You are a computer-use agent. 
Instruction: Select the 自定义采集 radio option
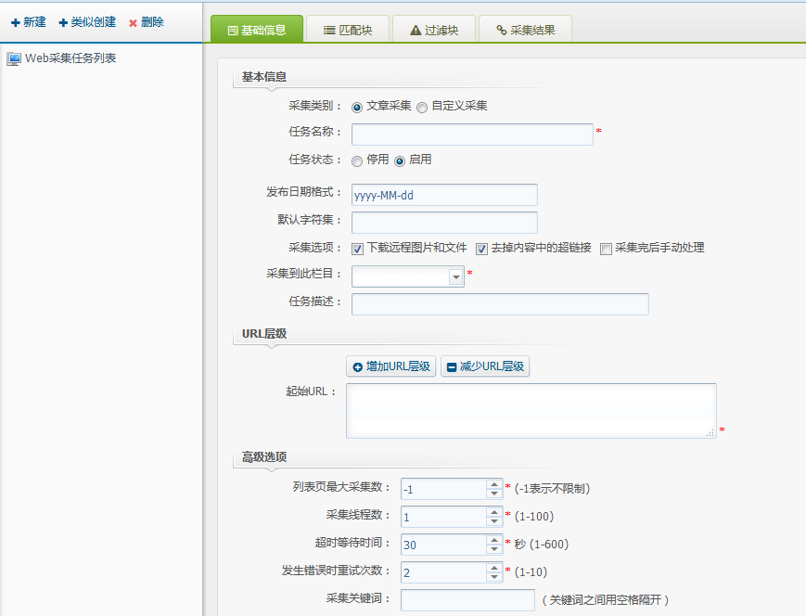point(422,108)
